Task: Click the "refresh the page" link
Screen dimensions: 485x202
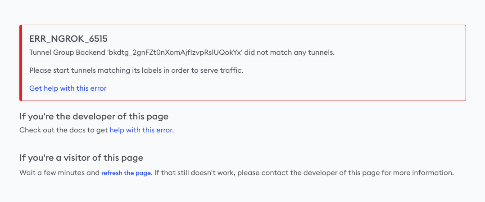Action: pyautogui.click(x=126, y=173)
